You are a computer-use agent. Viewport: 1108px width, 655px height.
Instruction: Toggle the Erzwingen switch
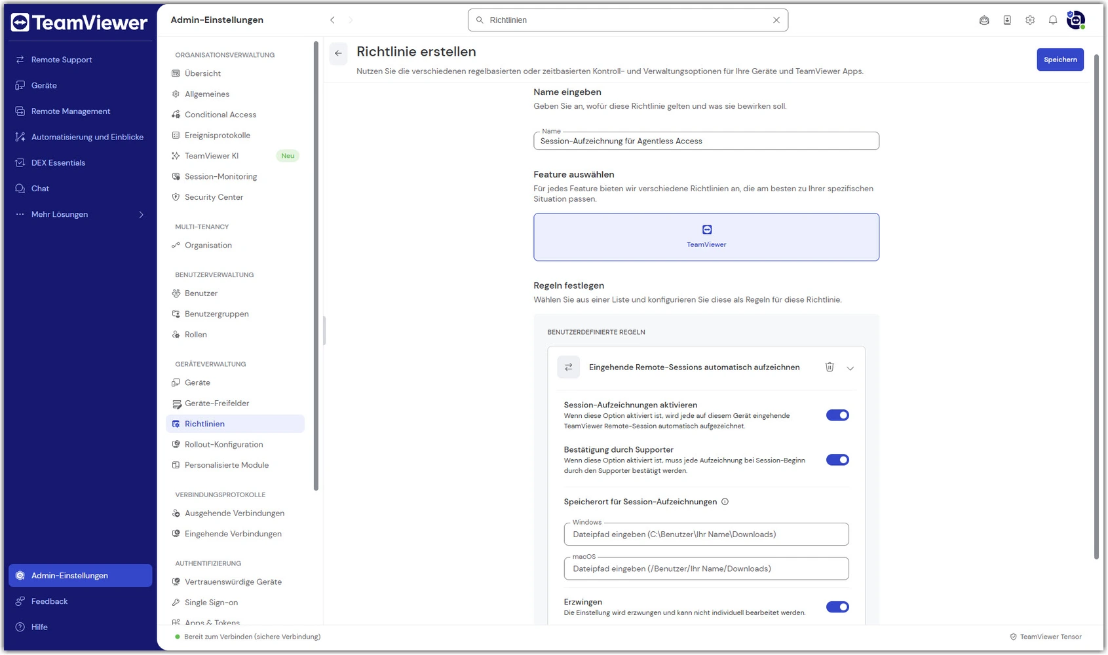(837, 607)
